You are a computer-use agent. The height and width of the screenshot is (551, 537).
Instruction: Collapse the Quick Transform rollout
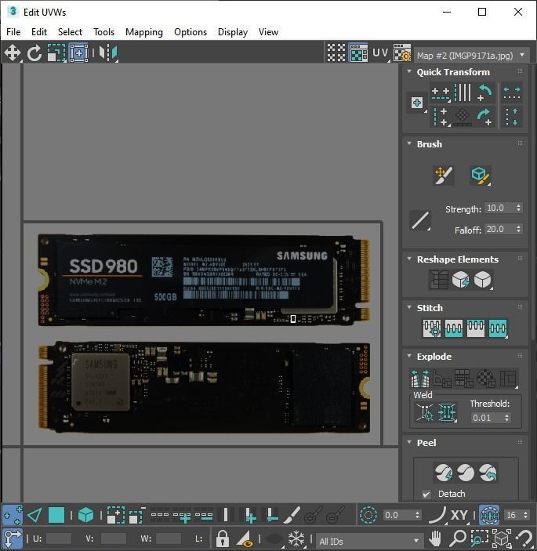coord(409,71)
